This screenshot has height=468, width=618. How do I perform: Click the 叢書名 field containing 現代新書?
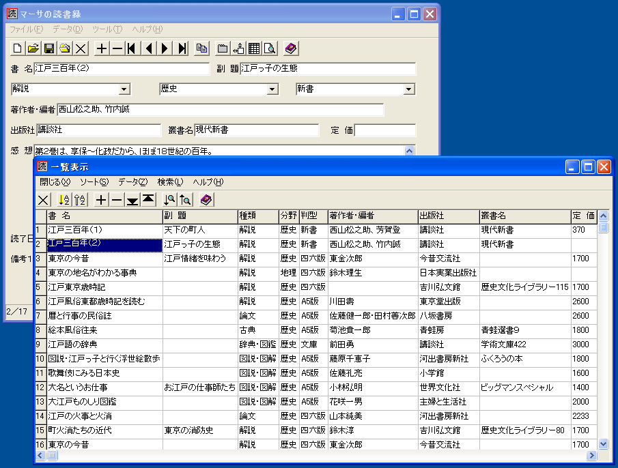(x=257, y=130)
